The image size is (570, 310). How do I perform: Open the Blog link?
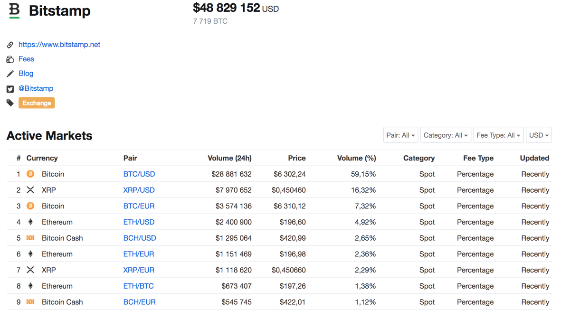(26, 74)
